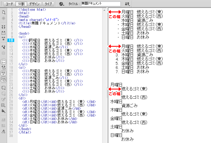The height and width of the screenshot is (143, 211).
Task: Click definition 資源ごみ under 水曜日 term
Action: [x=129, y=106]
